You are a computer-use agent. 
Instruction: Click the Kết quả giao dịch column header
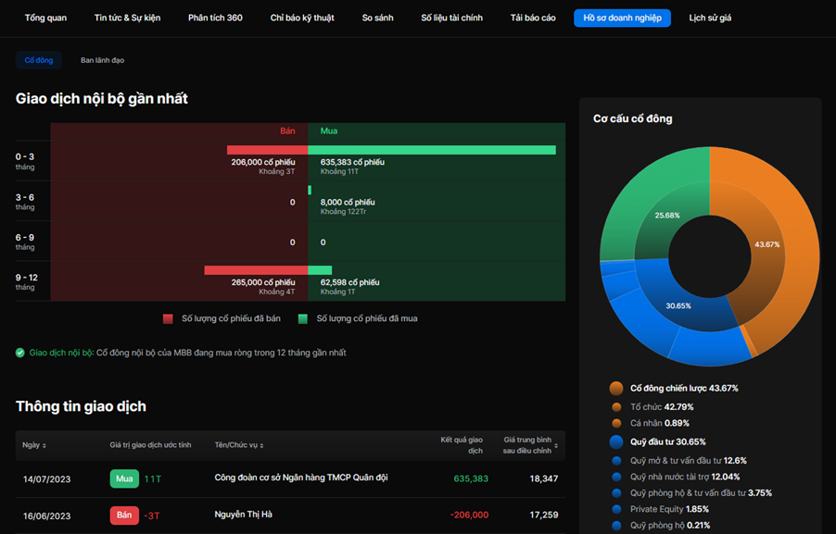pyautogui.click(x=462, y=445)
